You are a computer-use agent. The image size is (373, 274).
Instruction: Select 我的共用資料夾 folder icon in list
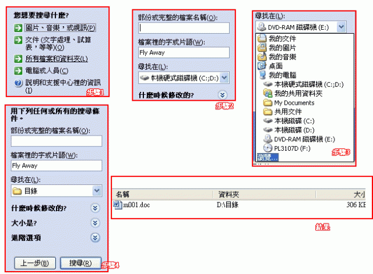[268, 93]
